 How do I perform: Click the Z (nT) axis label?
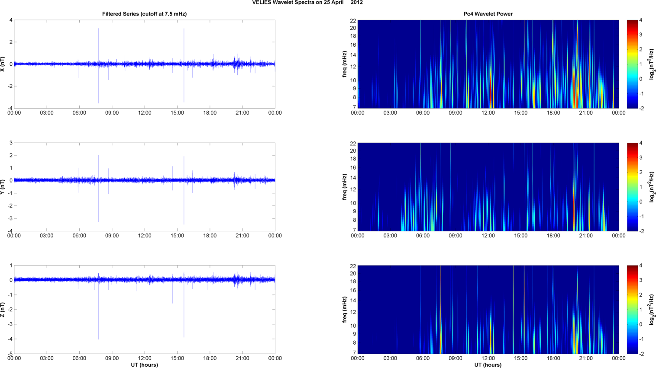[3, 310]
